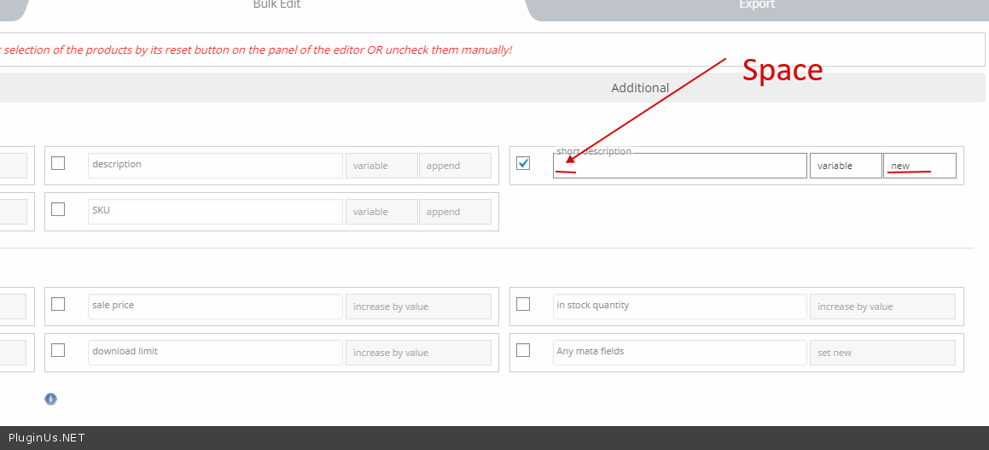Open short description 'variable' dropdown
This screenshot has width=989, height=450.
(x=845, y=166)
